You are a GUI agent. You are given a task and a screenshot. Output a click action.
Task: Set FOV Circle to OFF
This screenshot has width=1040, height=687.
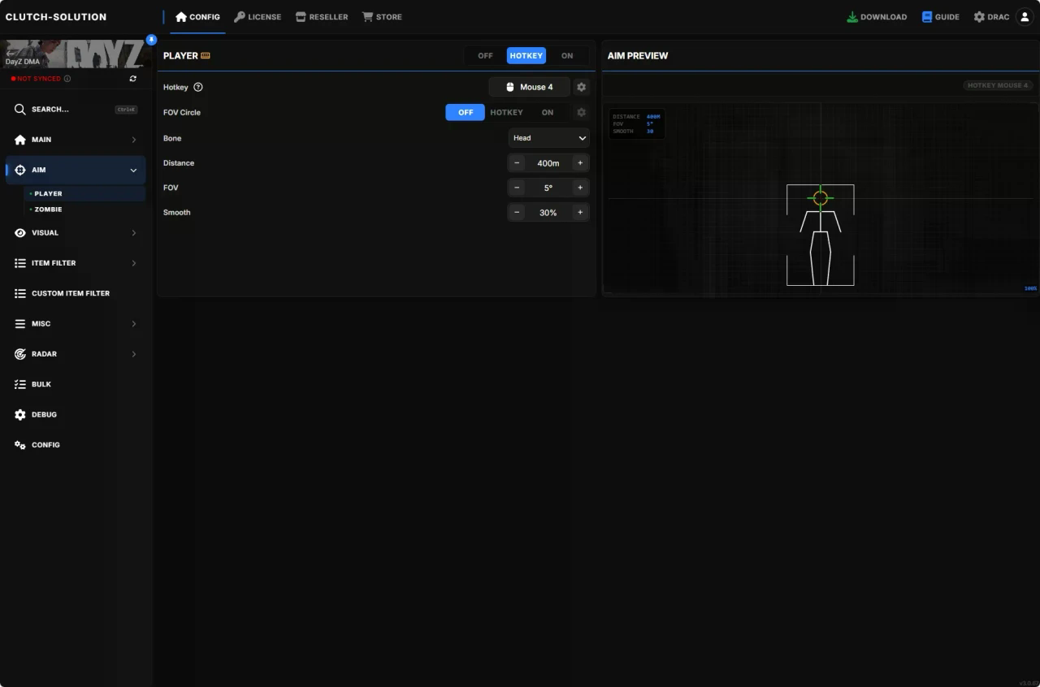click(466, 112)
